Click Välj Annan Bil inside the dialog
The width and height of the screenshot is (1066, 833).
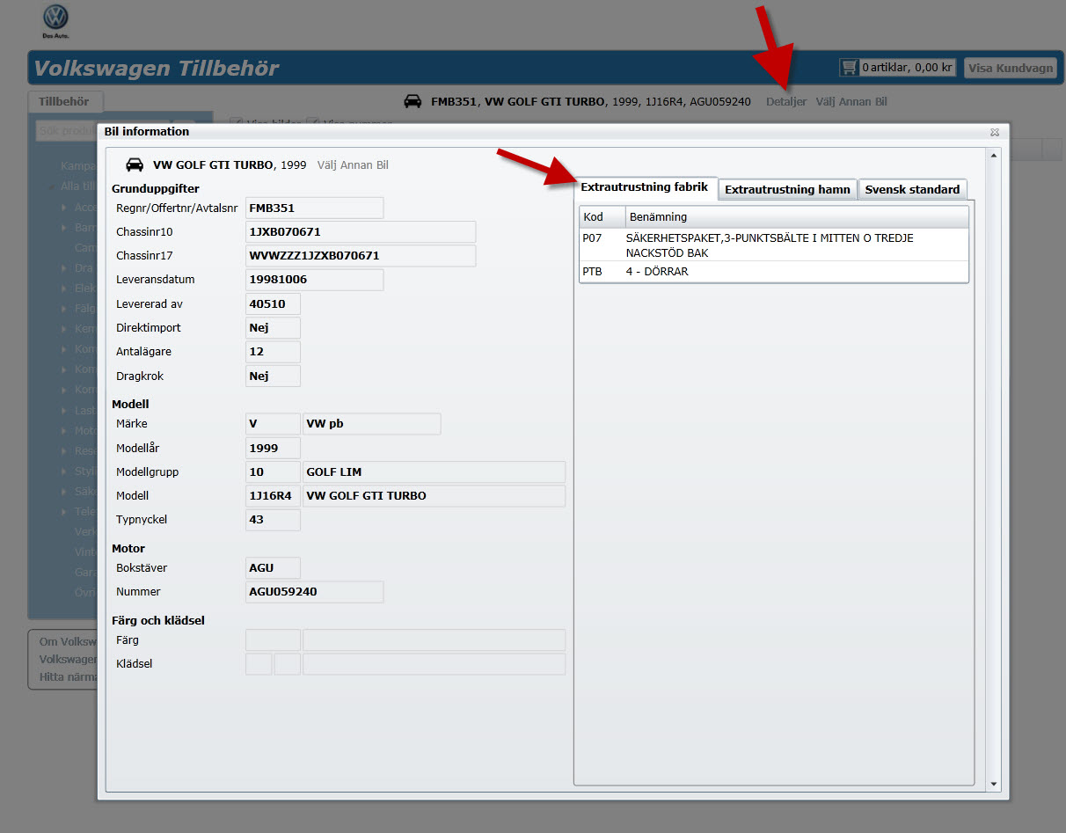(352, 165)
